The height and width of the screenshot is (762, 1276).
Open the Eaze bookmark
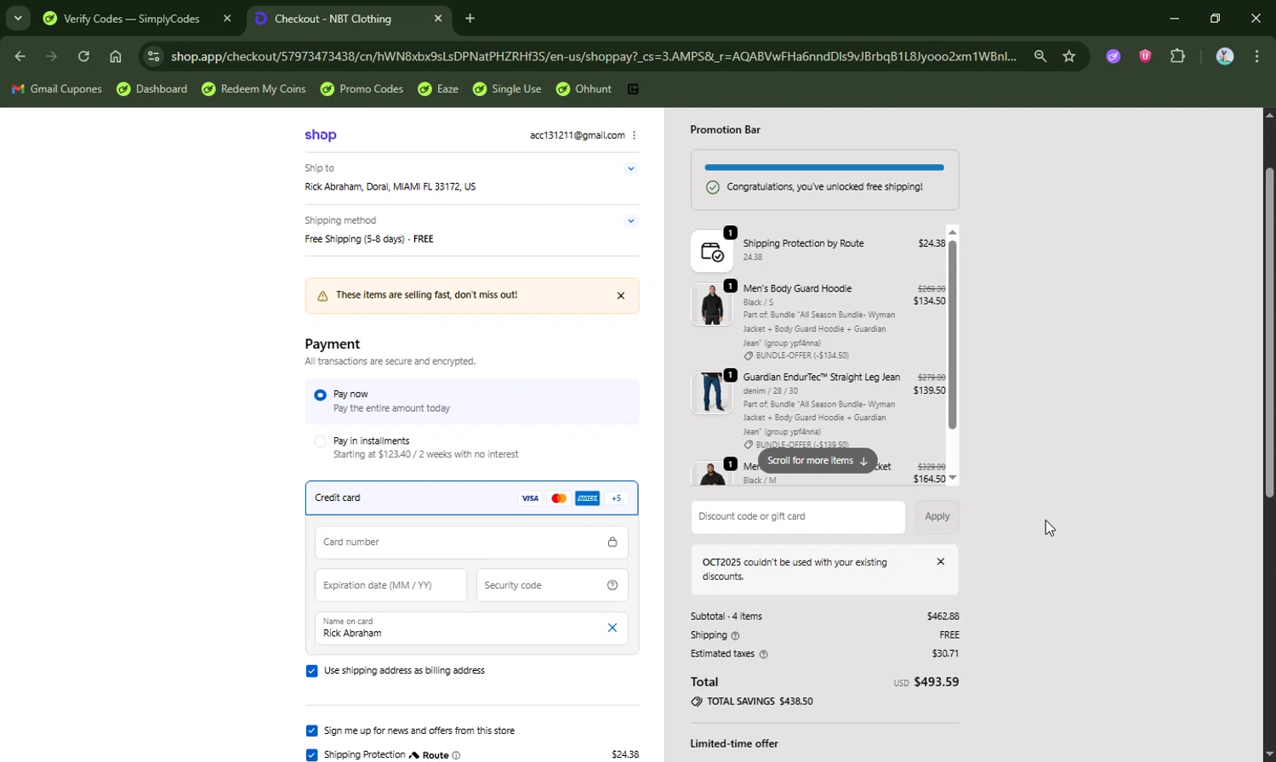pyautogui.click(x=439, y=88)
